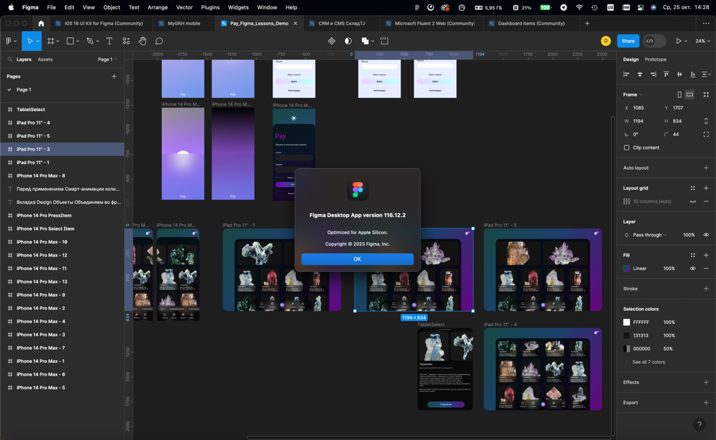Click the Linear fill color swatch
Viewport: 716px width, 440px height.
626,269
